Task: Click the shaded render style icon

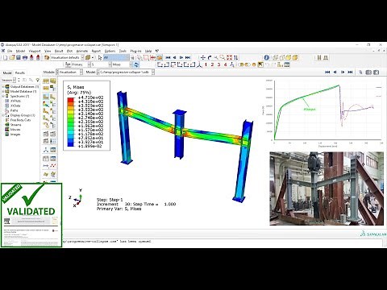Action: click(x=295, y=57)
